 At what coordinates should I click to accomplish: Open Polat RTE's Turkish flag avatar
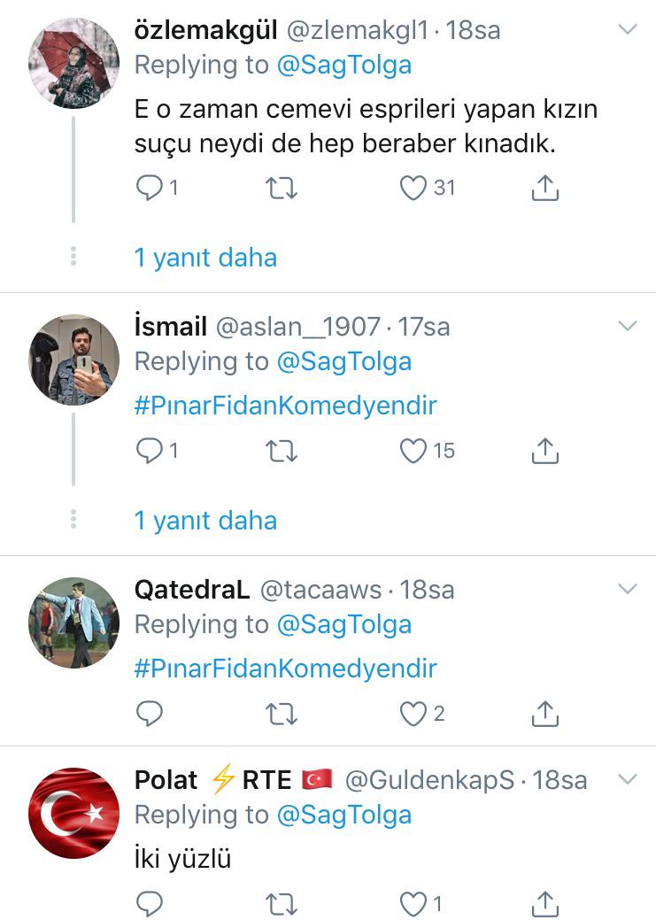tap(73, 813)
